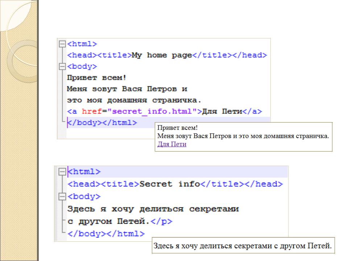Click the 'это моя домашняя страничка.' code line
This screenshot has width=348, height=261.
coord(134,100)
